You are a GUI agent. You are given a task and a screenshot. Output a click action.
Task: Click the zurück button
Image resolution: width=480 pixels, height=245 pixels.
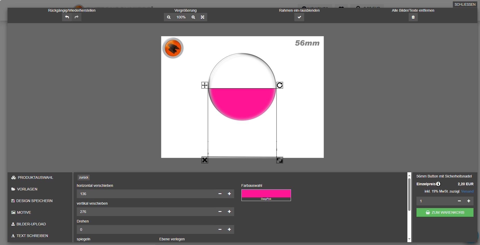[x=84, y=177]
